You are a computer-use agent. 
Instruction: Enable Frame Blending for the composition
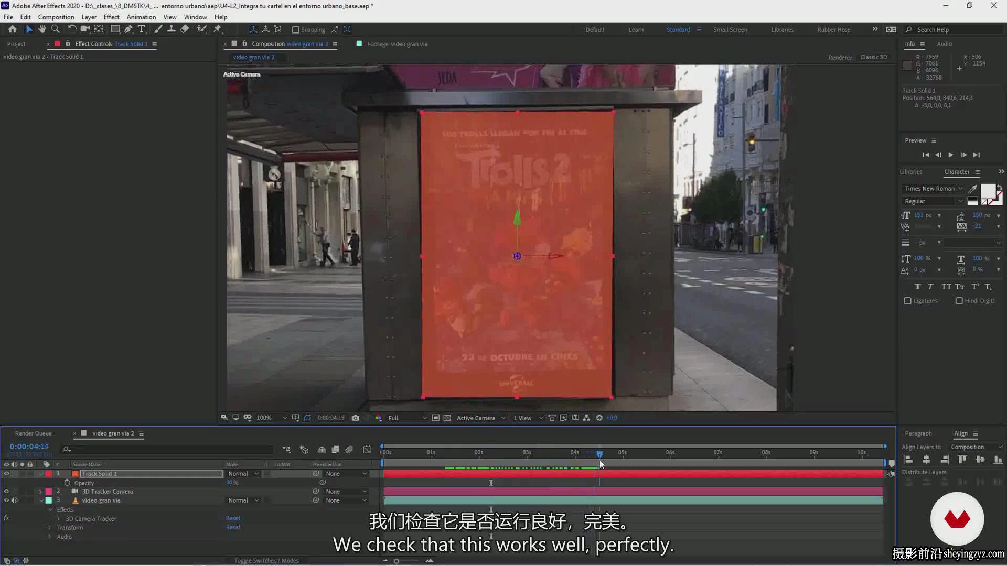336,450
